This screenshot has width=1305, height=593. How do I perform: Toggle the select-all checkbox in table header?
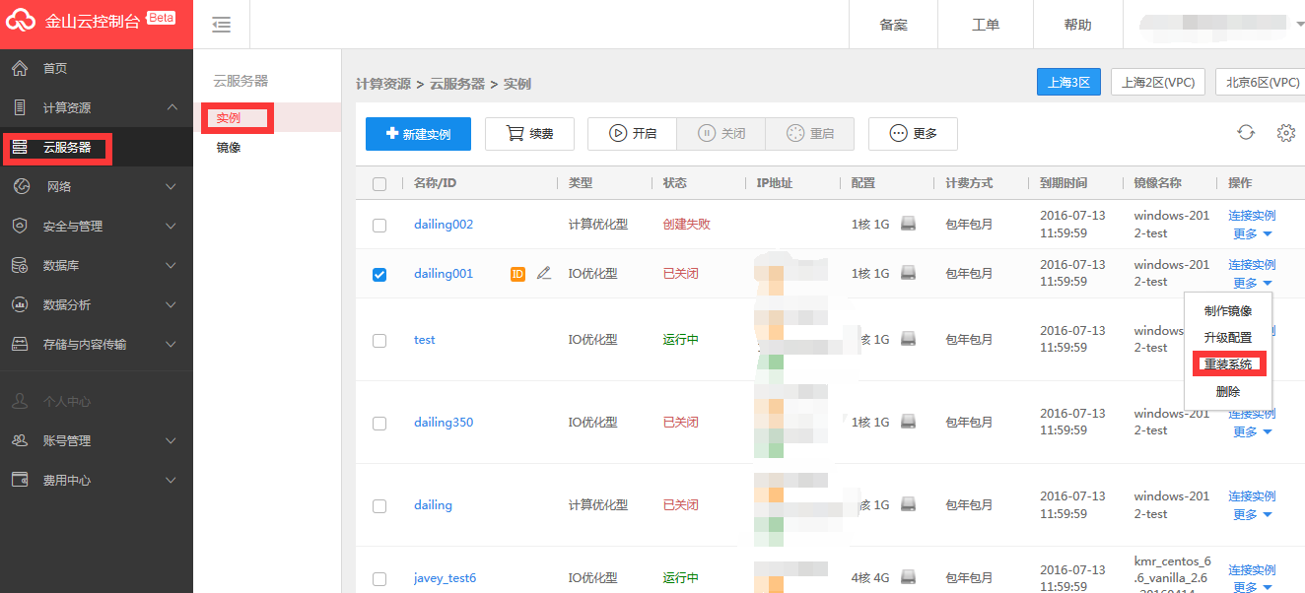(x=379, y=184)
